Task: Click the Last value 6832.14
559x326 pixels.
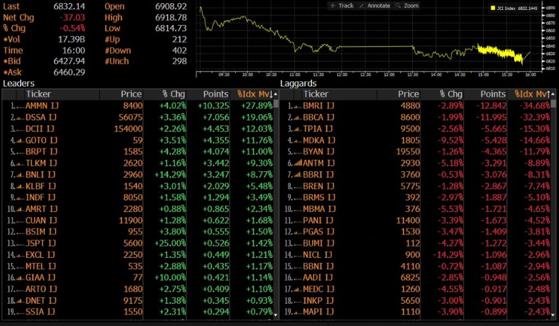Action: click(69, 7)
